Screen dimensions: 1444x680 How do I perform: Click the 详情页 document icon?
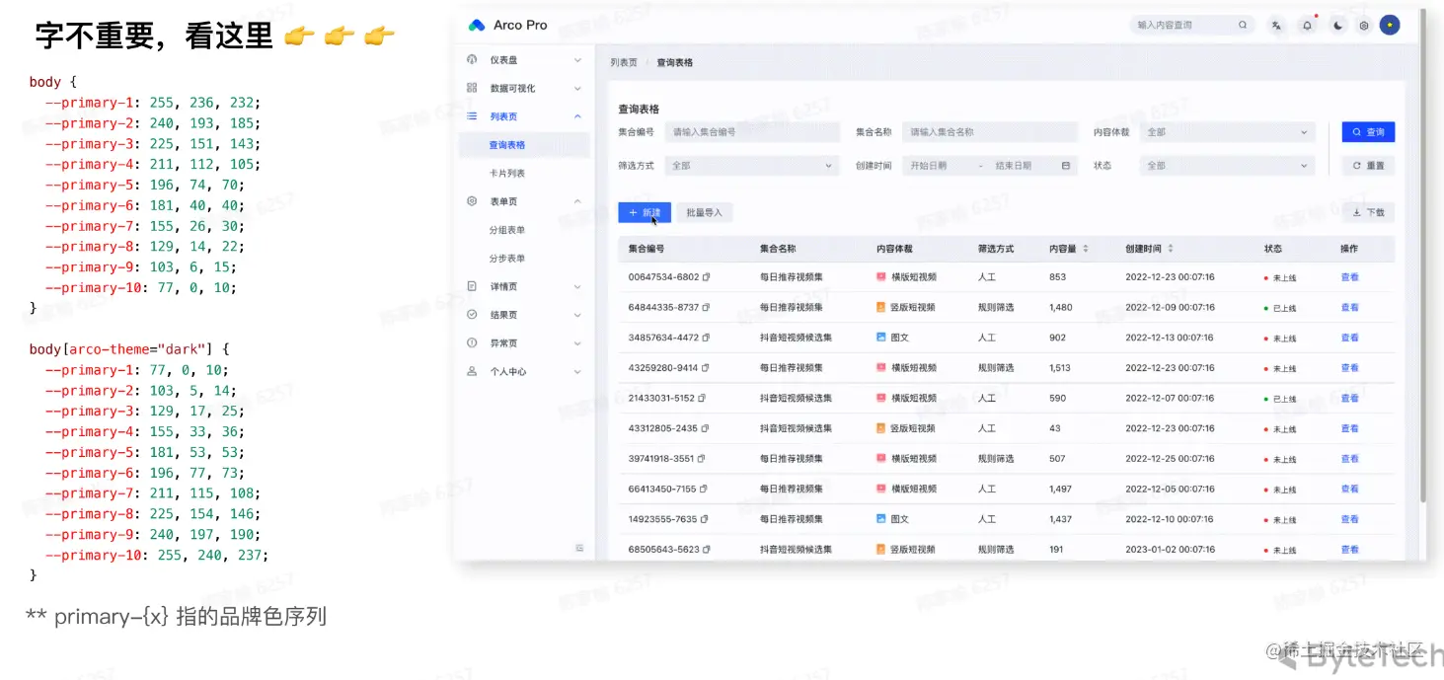472,286
